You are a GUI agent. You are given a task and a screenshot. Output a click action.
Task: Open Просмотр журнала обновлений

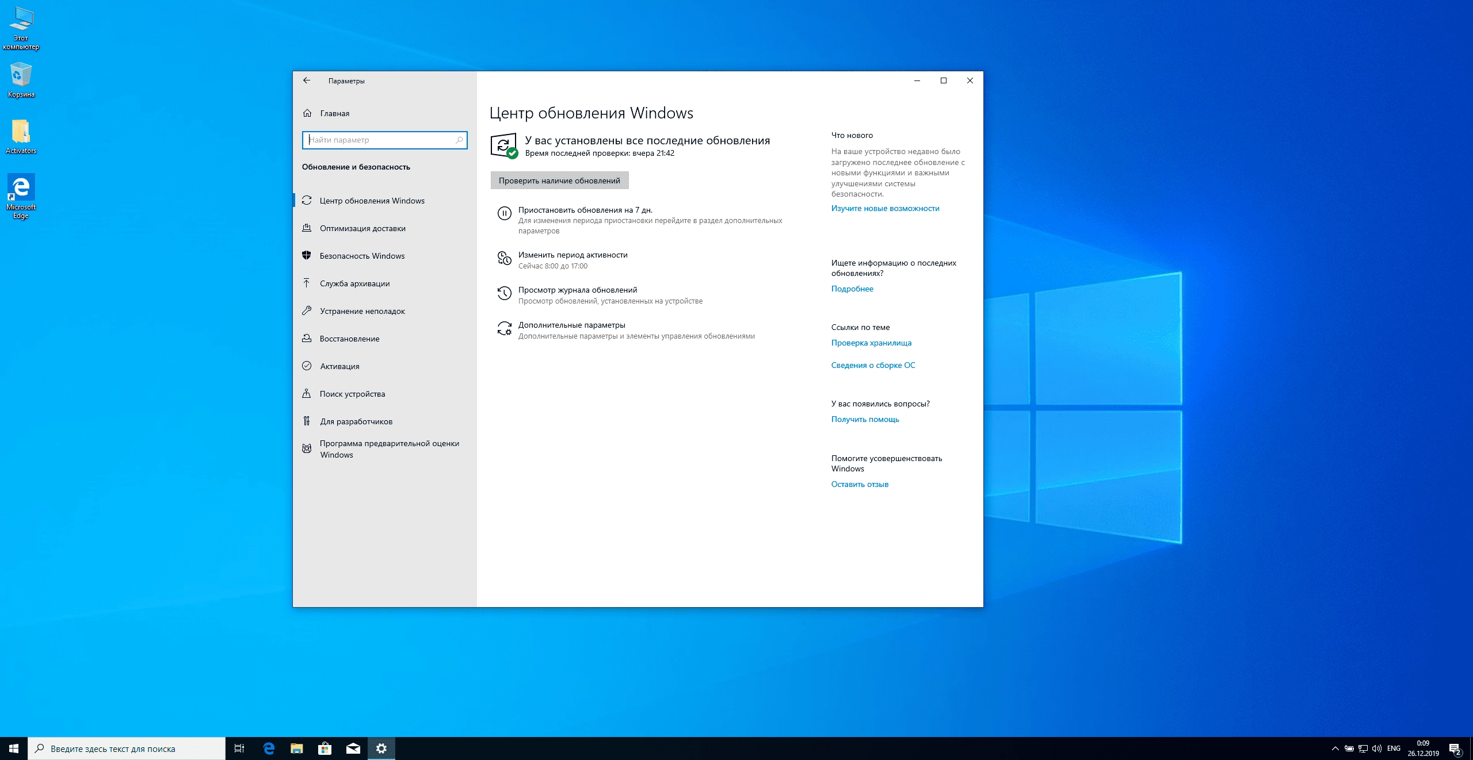tap(578, 290)
